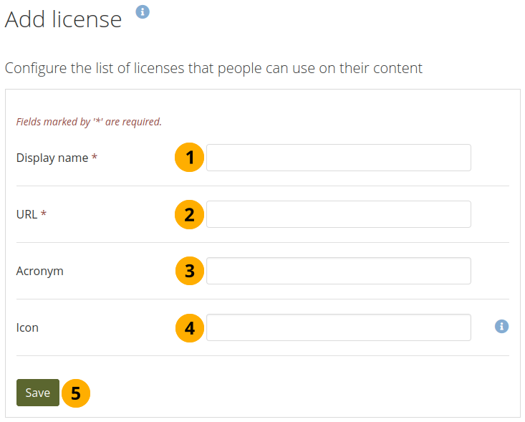
Task: Click the Icon input field
Action: coord(338,327)
